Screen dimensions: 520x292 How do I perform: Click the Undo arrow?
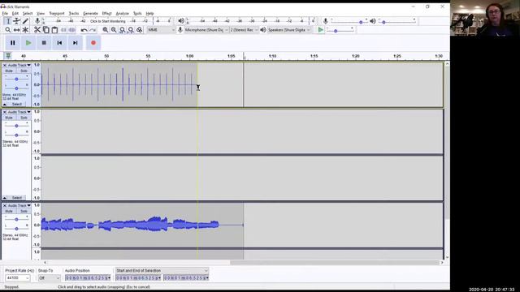(x=84, y=30)
